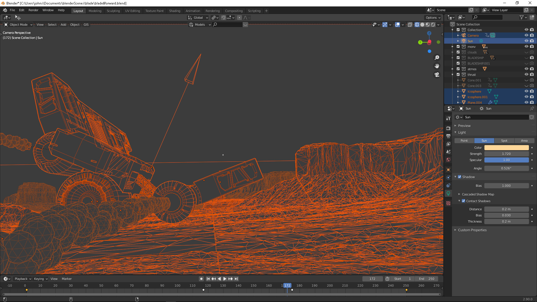
Task: Set the light type to Spot
Action: pos(504,141)
